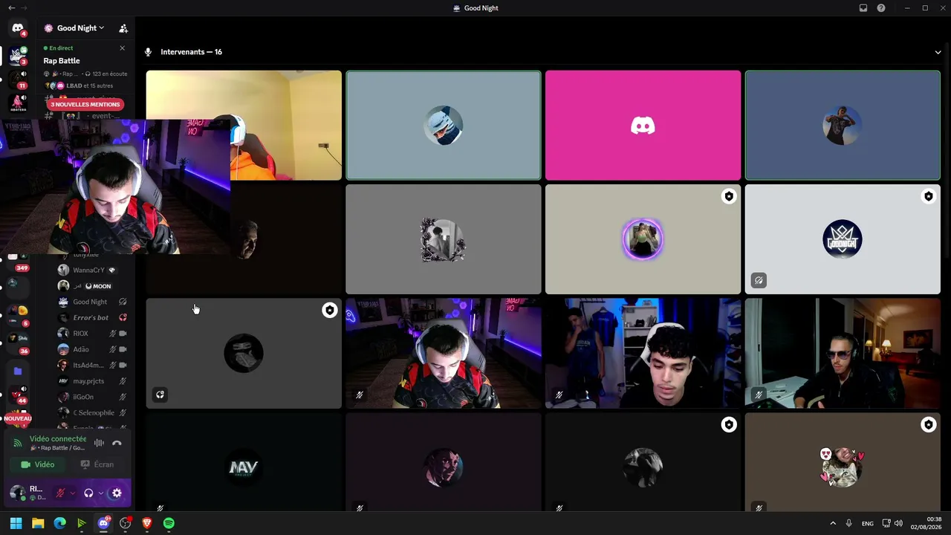
Task: Open the server with the 44 badge
Action: 18,395
